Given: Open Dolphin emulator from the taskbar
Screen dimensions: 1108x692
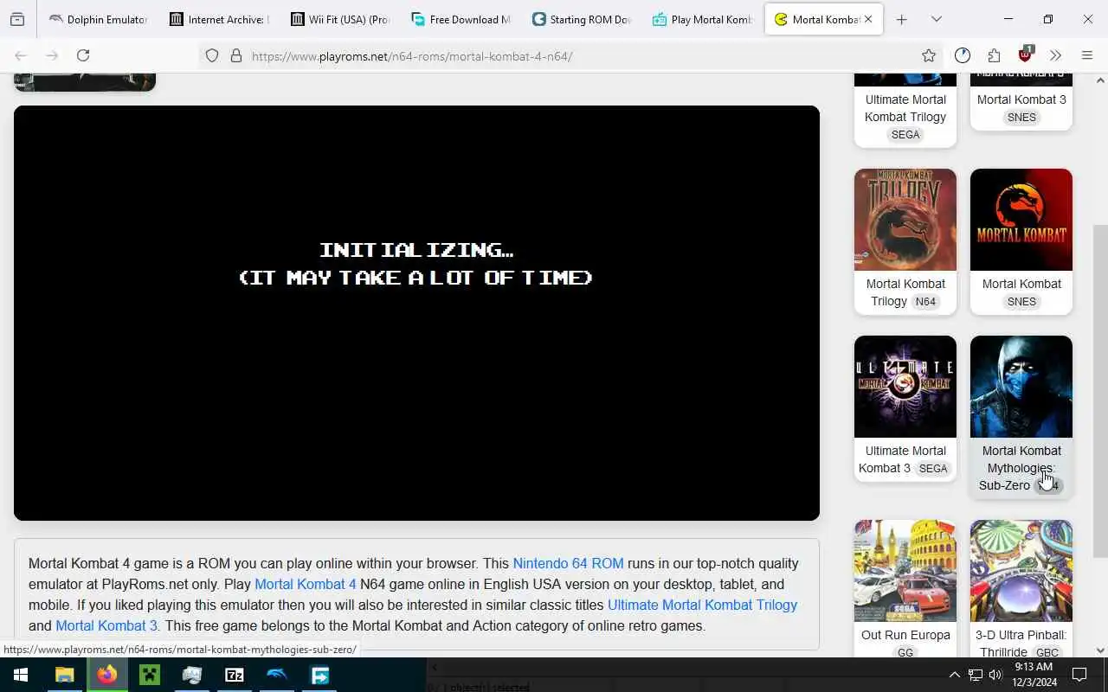Looking at the screenshot, I should [277, 675].
